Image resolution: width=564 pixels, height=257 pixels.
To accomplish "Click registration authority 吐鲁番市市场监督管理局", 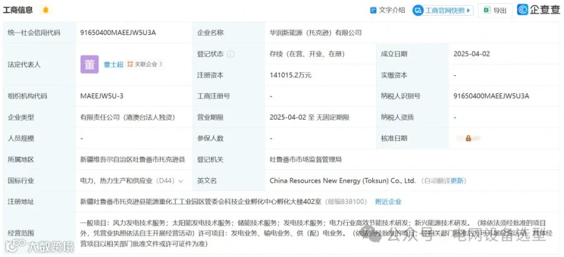I will (x=305, y=159).
